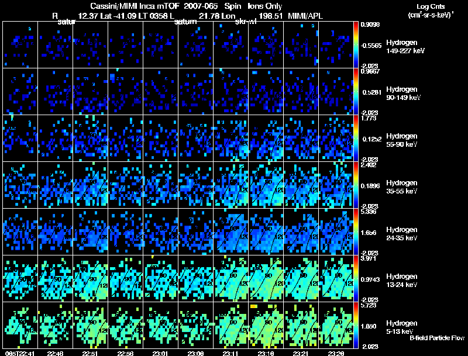Select the 5-13 keV panel at 23:06
The width and height of the screenshot is (468, 356).
[195, 326]
